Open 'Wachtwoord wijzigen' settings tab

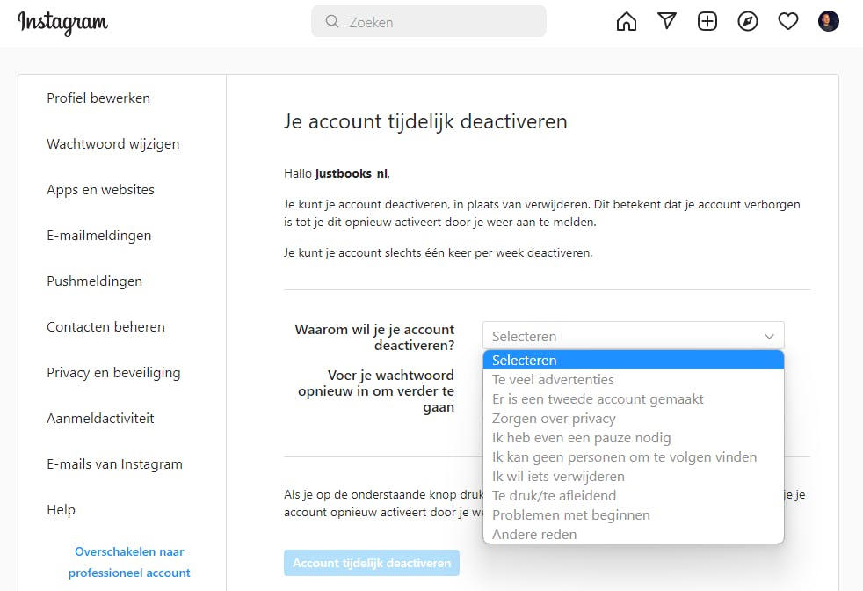[x=112, y=144]
